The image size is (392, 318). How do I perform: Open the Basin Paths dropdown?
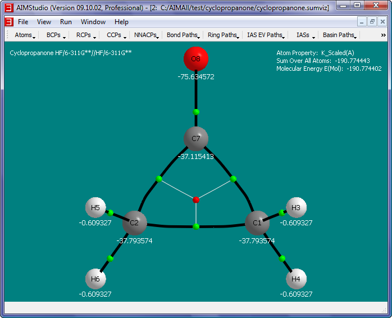click(x=340, y=35)
